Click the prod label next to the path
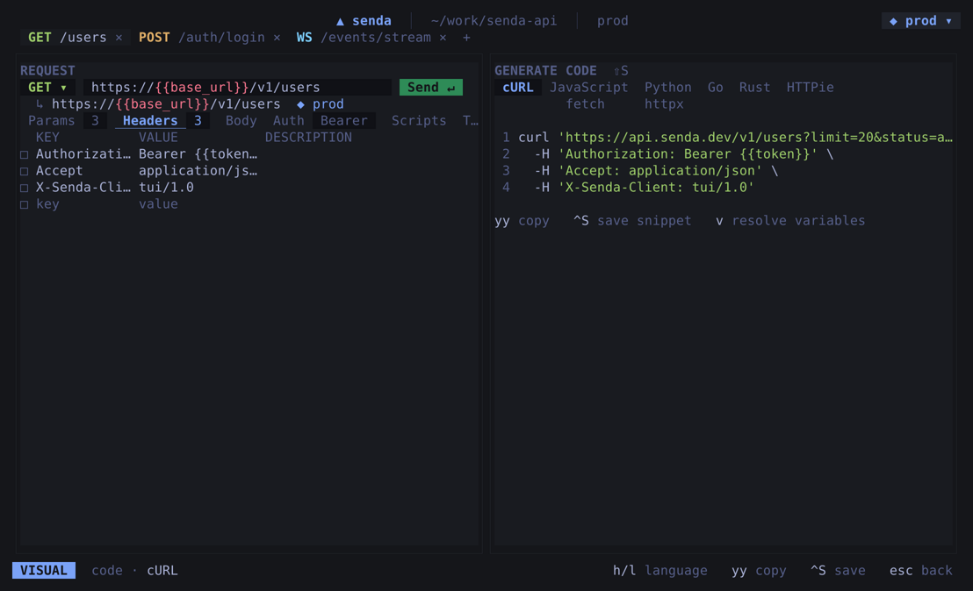 click(x=612, y=21)
